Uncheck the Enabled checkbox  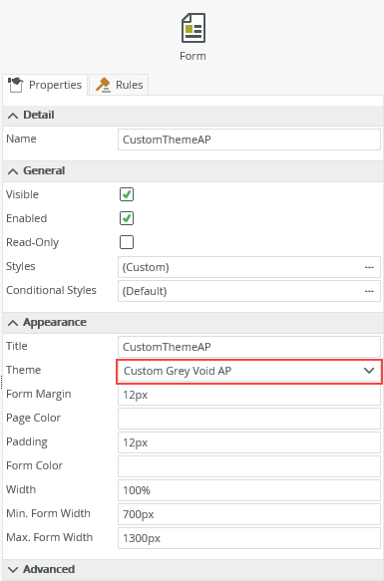point(127,218)
